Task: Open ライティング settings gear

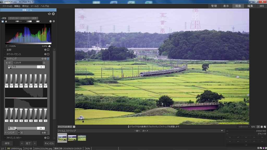Action: (45, 59)
